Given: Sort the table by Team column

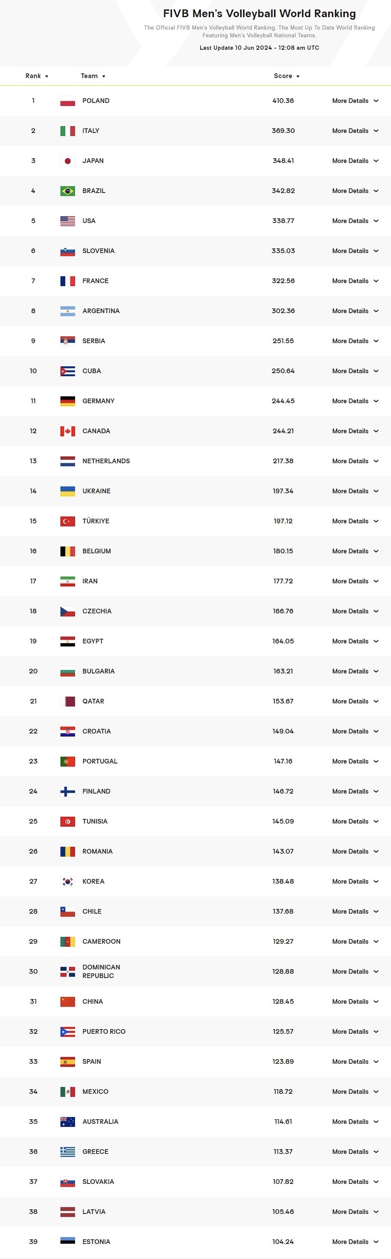Looking at the screenshot, I should tap(93, 76).
